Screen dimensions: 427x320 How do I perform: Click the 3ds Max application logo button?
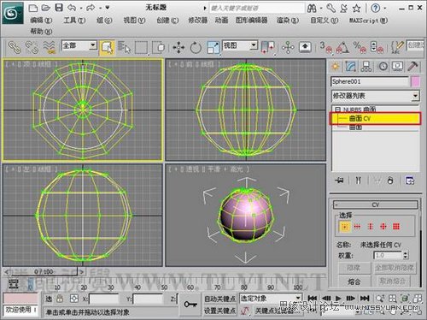pyautogui.click(x=13, y=13)
